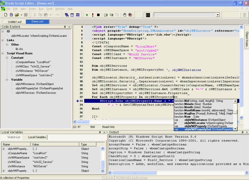Switch to the Untitle1.wsf tab
Screen dimensions: 249x180
[15, 22]
